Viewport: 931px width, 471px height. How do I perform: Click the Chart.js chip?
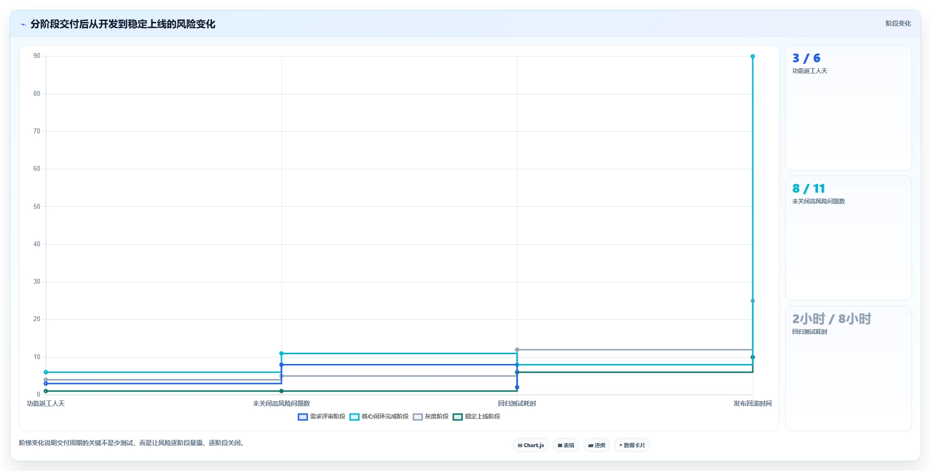pyautogui.click(x=531, y=445)
